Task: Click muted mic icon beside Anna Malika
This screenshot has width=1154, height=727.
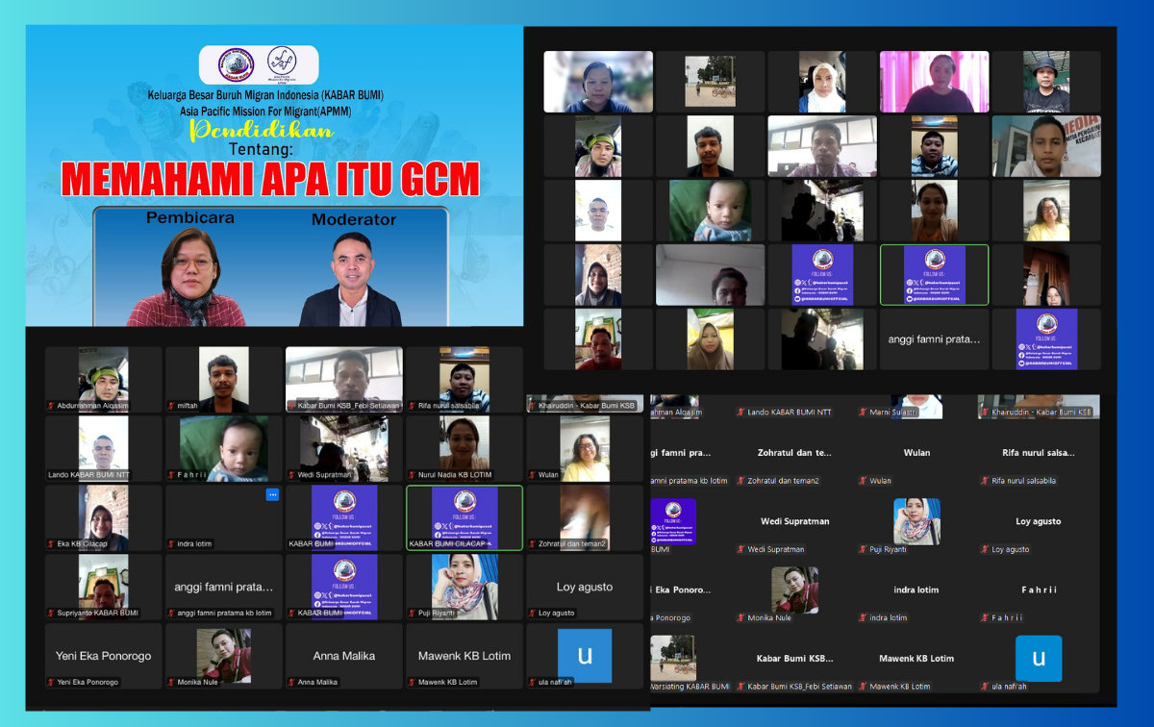Action: (x=291, y=682)
